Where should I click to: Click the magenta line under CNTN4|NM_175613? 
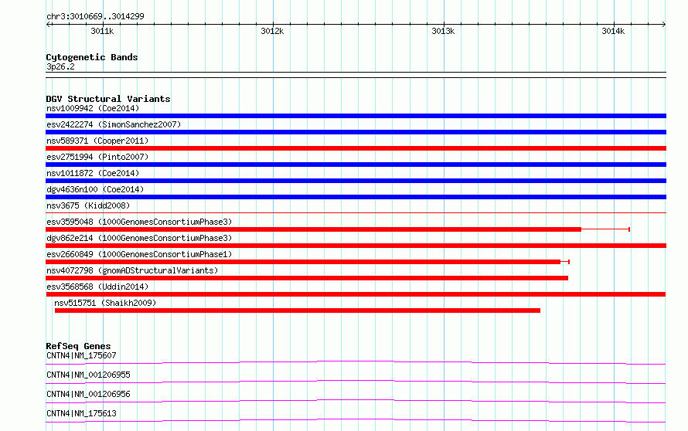coord(356,420)
